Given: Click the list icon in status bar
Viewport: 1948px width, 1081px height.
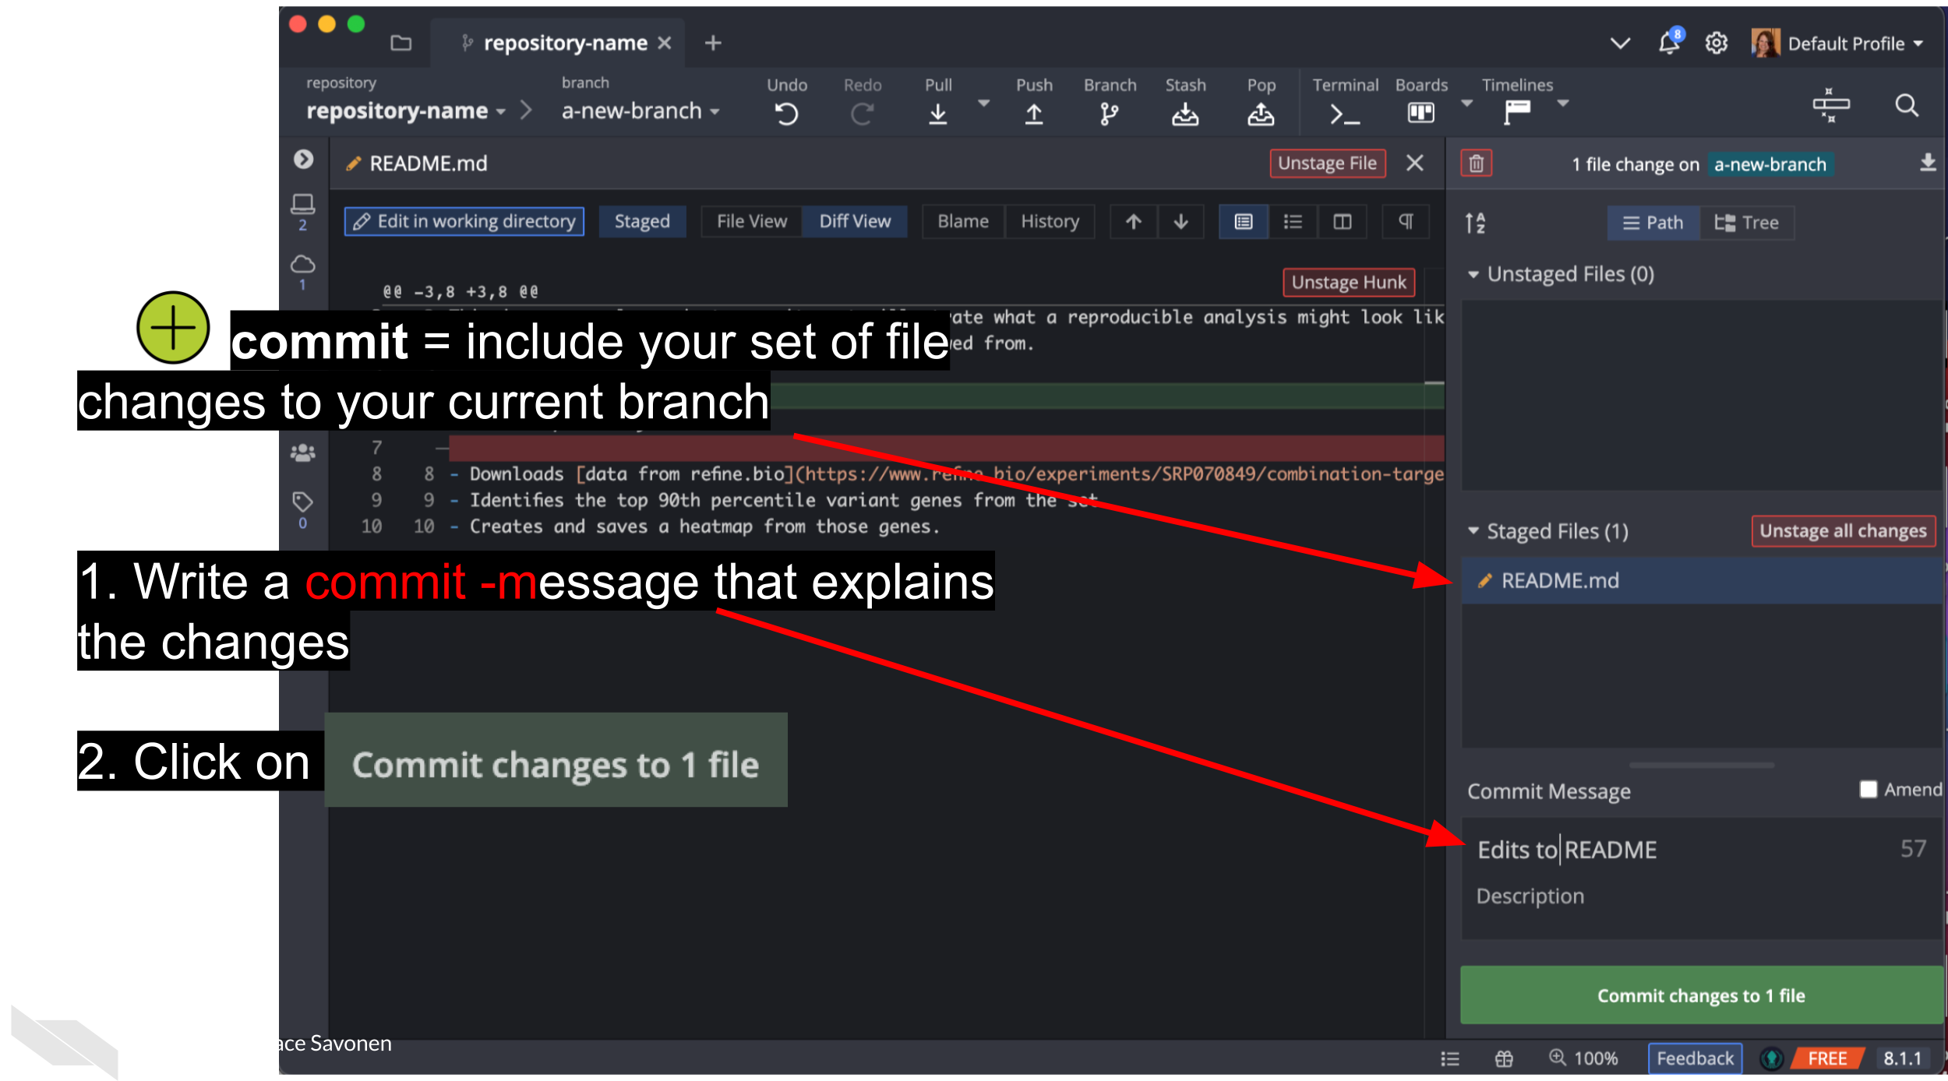Looking at the screenshot, I should [x=1449, y=1058].
